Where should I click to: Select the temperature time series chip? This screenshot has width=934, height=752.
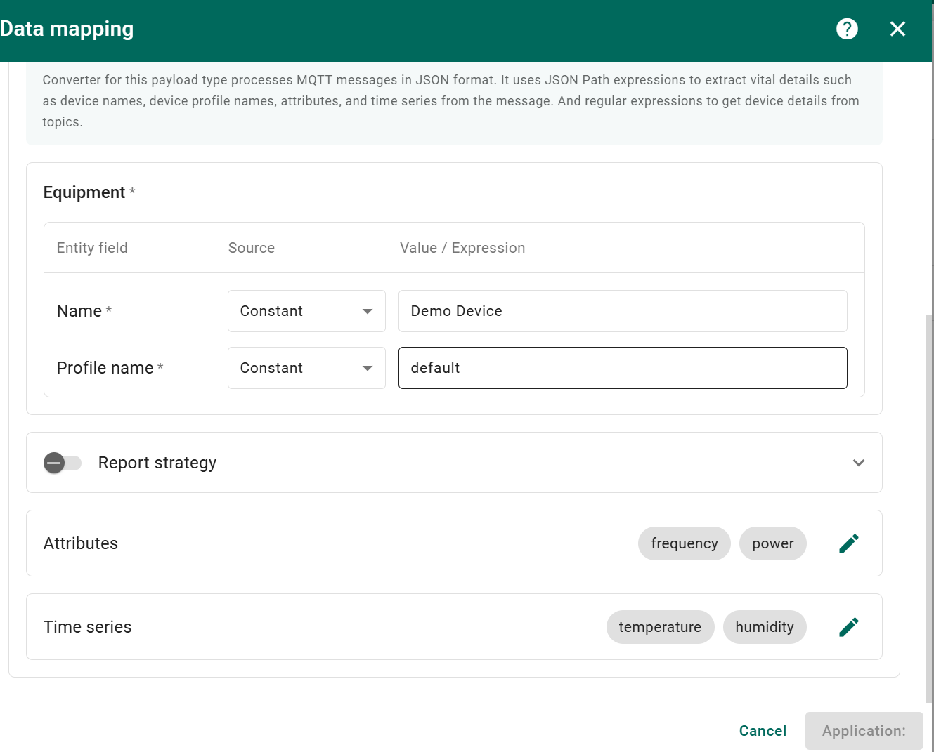click(x=660, y=627)
